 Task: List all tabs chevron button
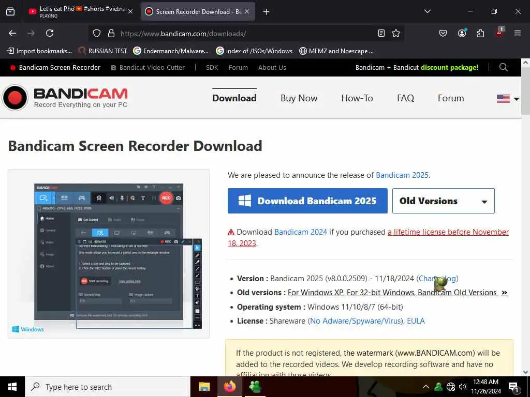(x=427, y=11)
